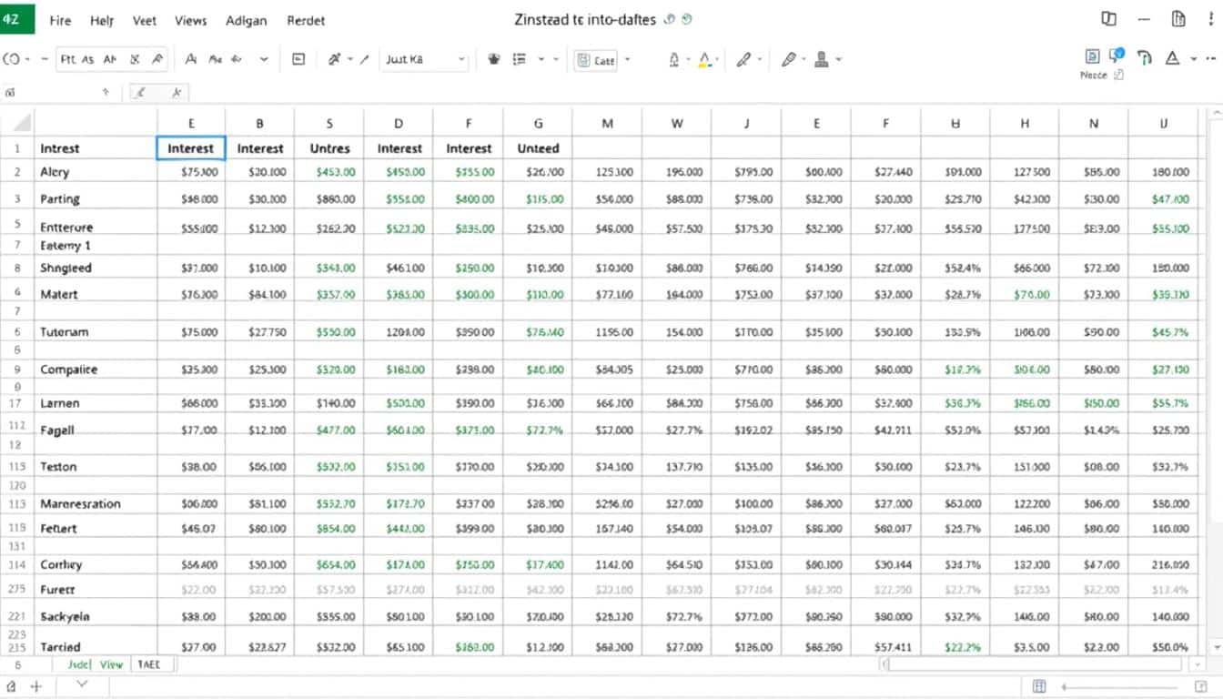Select the Tutenam row label
The height and width of the screenshot is (699, 1223).
click(x=65, y=332)
